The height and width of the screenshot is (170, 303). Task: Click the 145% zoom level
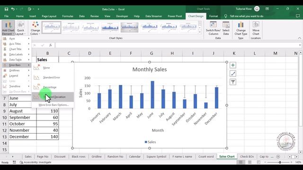(298, 162)
